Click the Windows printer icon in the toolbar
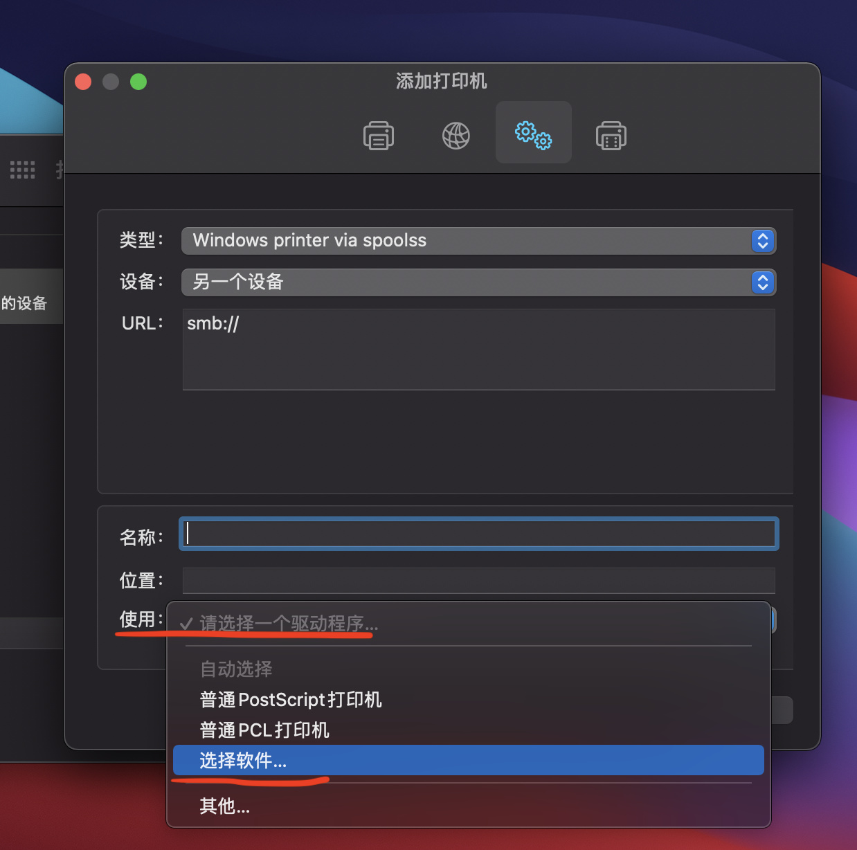Image resolution: width=857 pixels, height=850 pixels. point(611,135)
